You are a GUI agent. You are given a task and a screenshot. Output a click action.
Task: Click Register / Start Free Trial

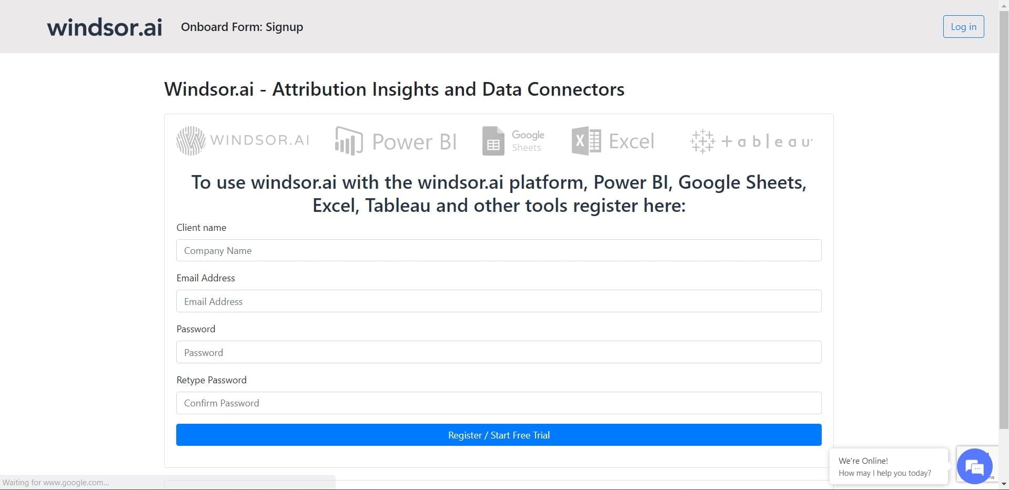[x=498, y=435]
